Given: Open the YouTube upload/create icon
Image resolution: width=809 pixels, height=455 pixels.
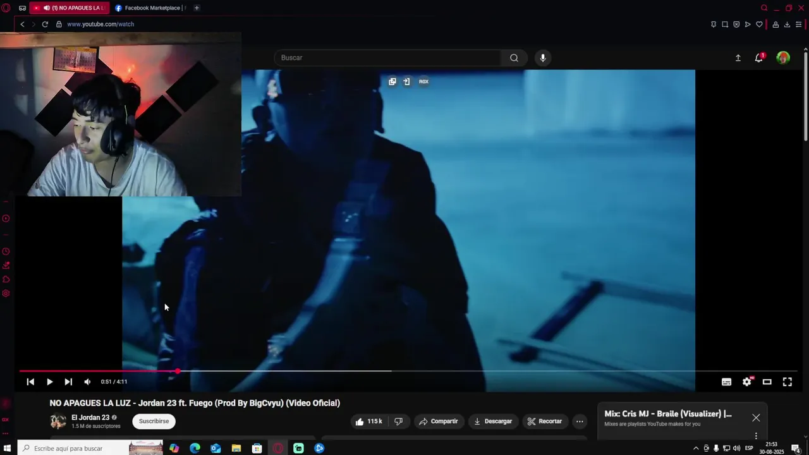Looking at the screenshot, I should [738, 58].
